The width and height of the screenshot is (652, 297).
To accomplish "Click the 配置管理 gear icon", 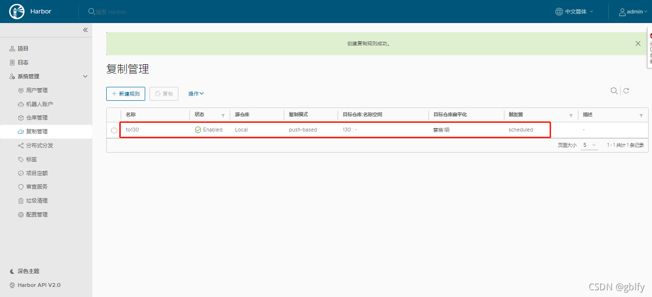I will [x=21, y=214].
